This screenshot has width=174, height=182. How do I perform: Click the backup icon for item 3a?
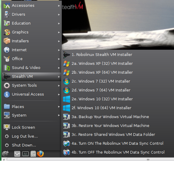[x=67, y=117]
